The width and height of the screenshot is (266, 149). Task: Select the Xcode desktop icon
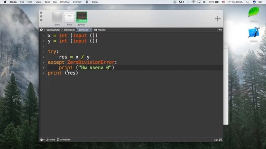pos(254,33)
